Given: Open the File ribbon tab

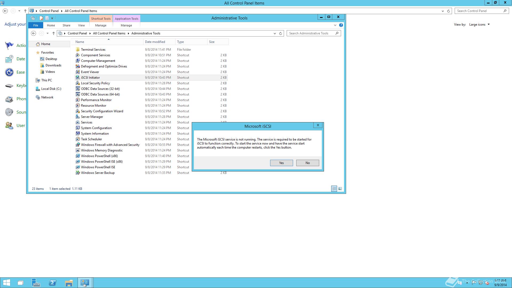Looking at the screenshot, I should click(36, 25).
